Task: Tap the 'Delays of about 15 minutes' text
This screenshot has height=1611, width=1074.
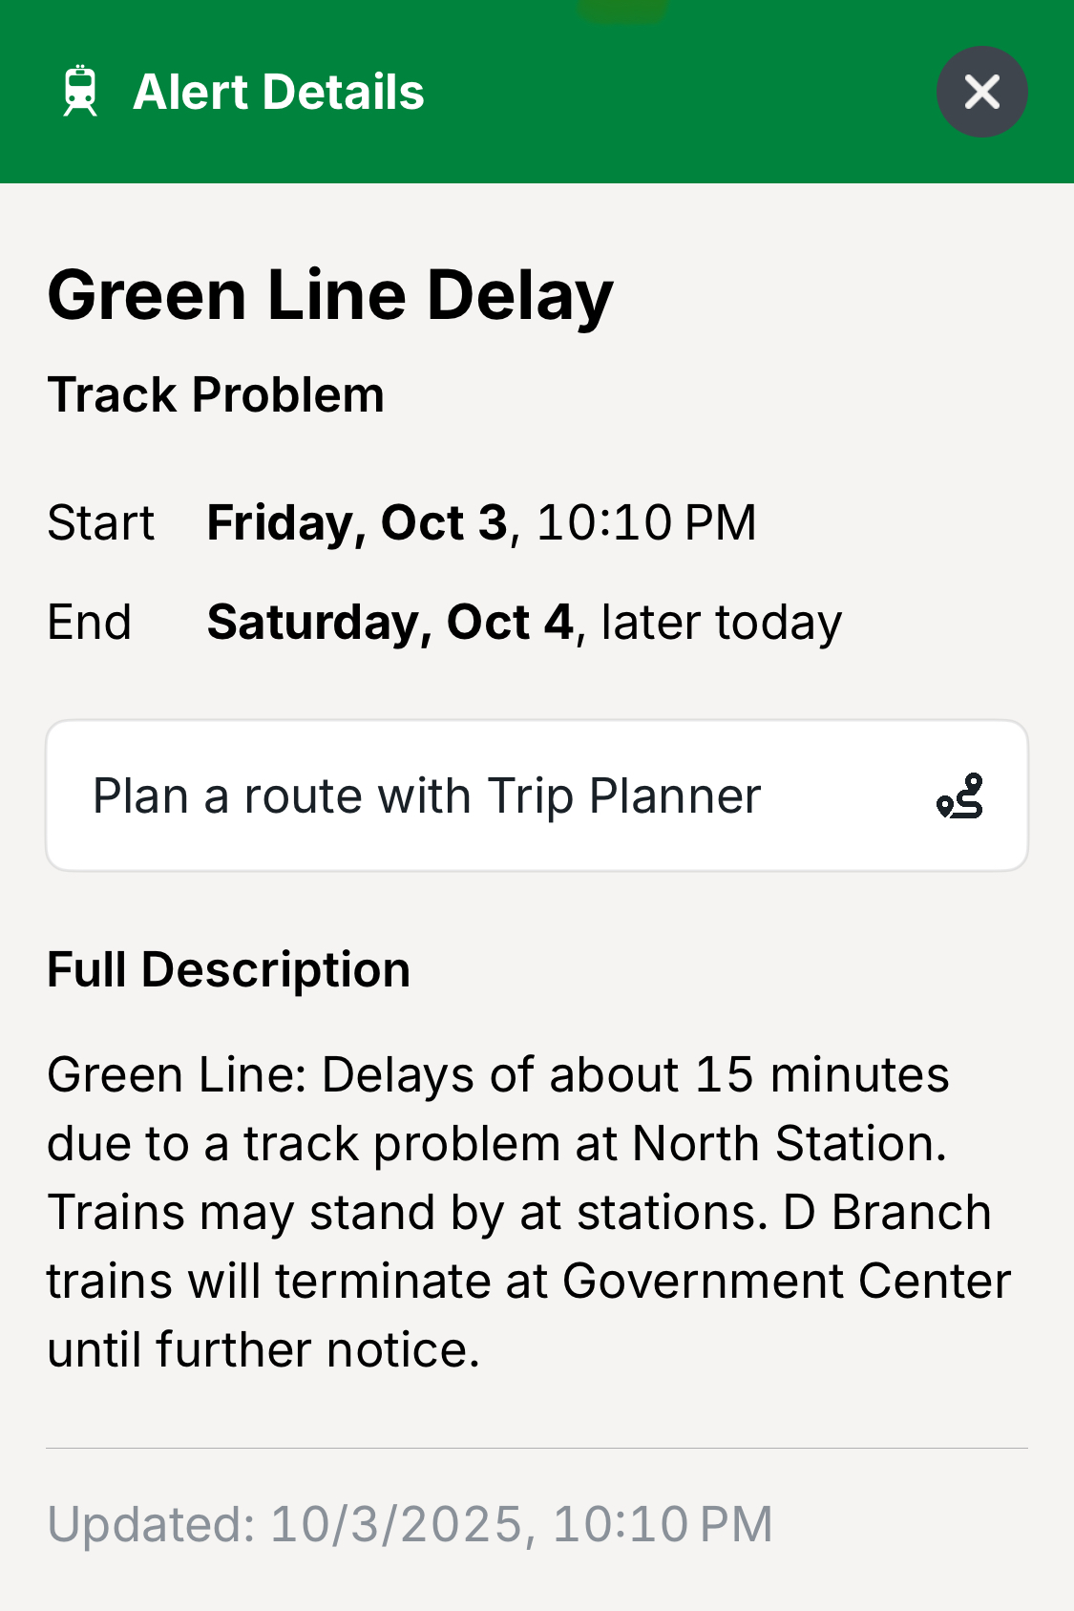Action: click(635, 1075)
